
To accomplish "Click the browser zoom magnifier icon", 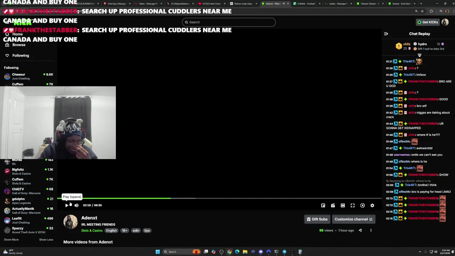I will coord(416,11).
